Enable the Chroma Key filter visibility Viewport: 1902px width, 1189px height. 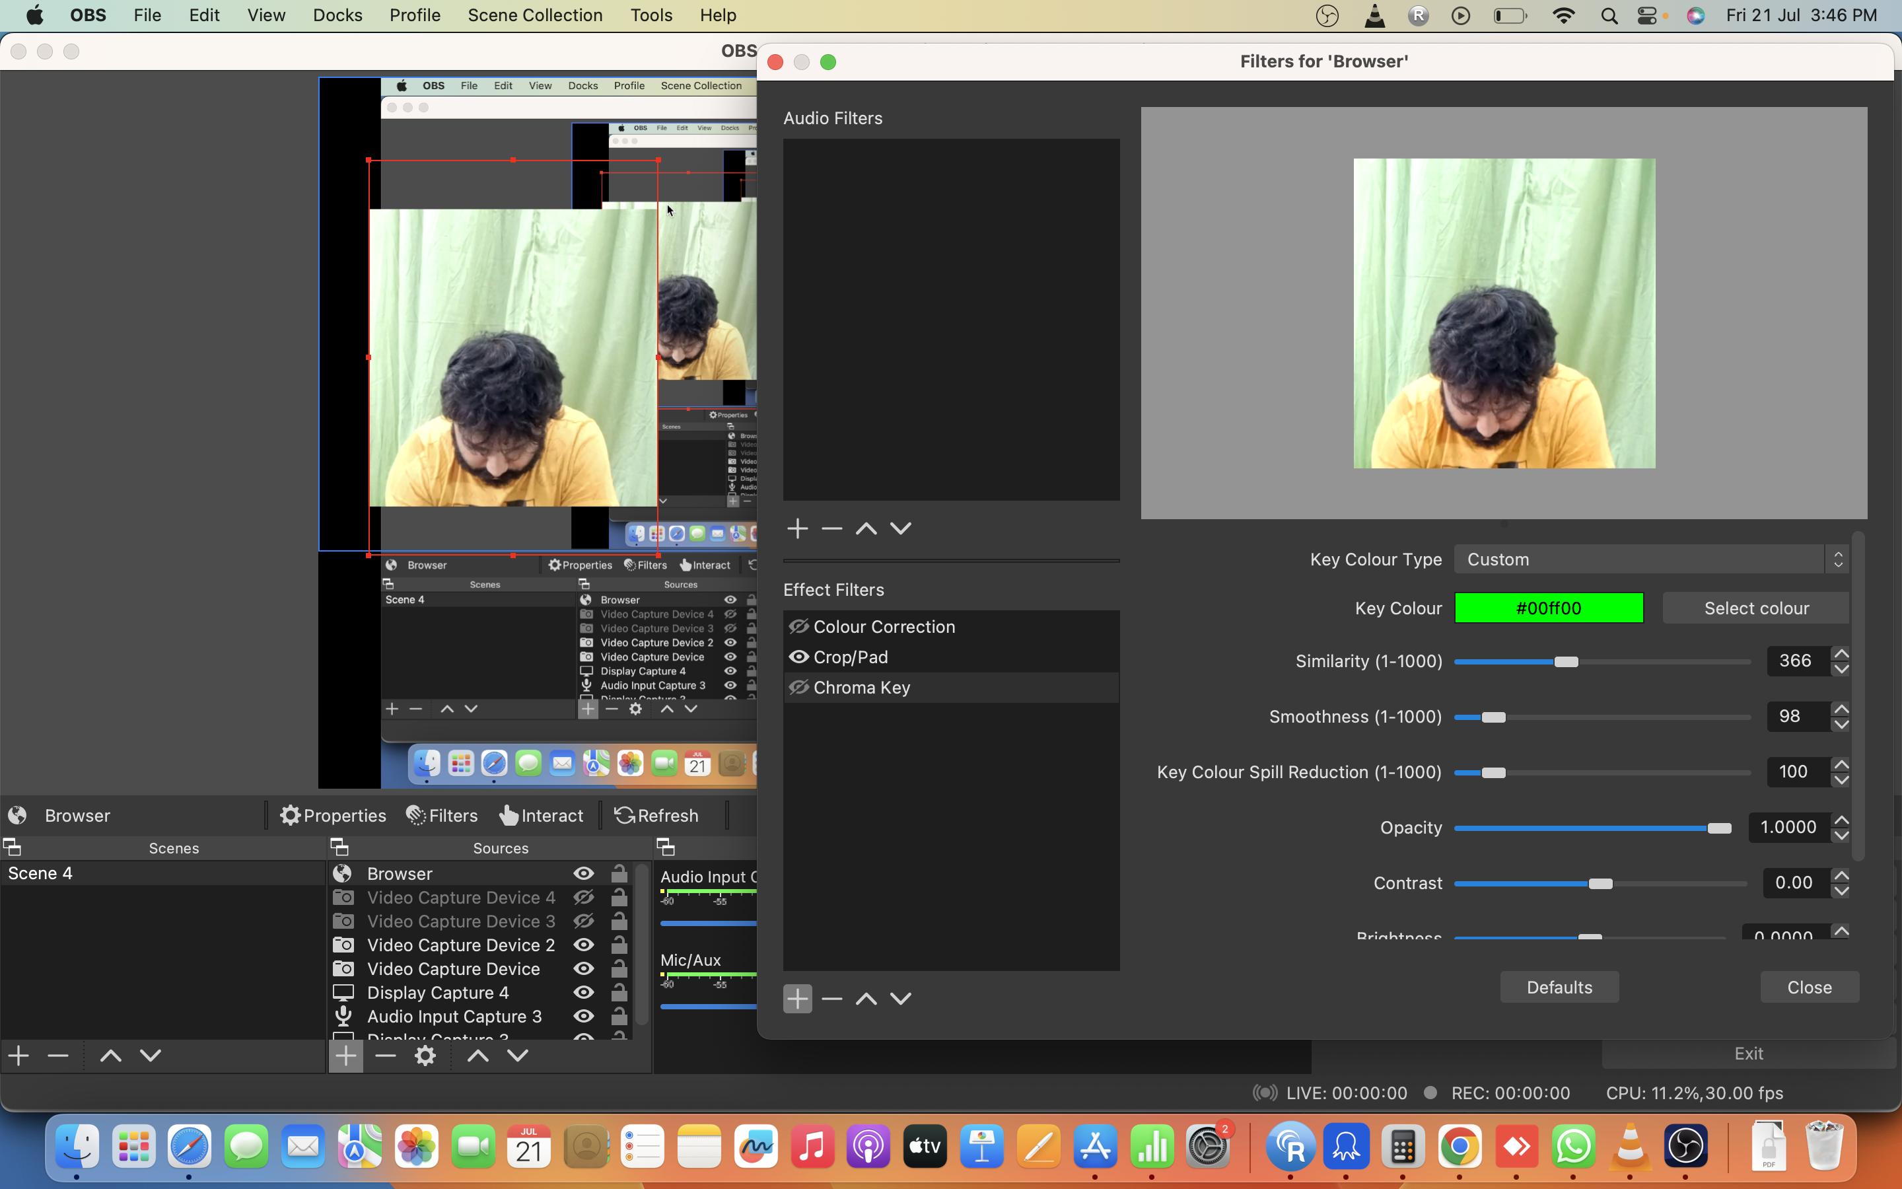tap(798, 687)
